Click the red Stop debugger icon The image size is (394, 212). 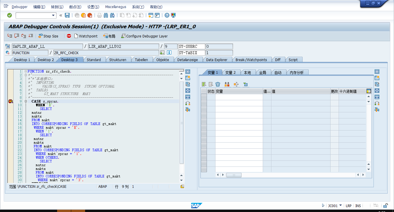tap(69, 36)
